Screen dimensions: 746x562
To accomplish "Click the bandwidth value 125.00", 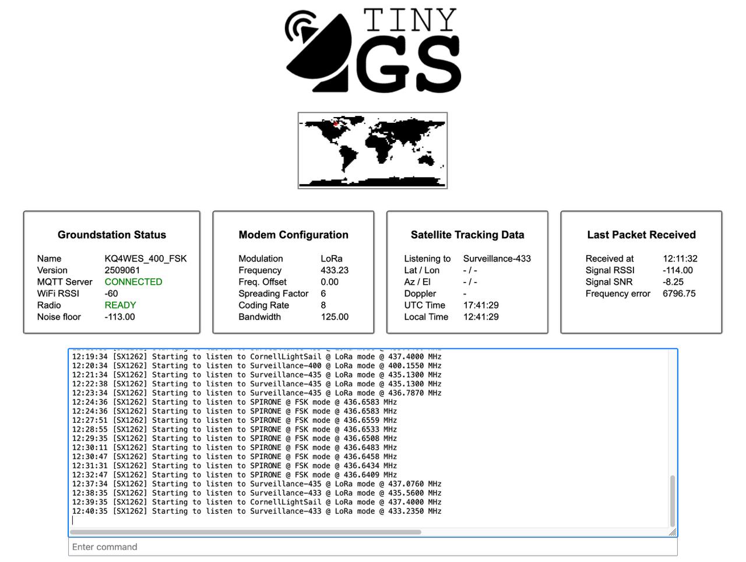I will (x=335, y=317).
